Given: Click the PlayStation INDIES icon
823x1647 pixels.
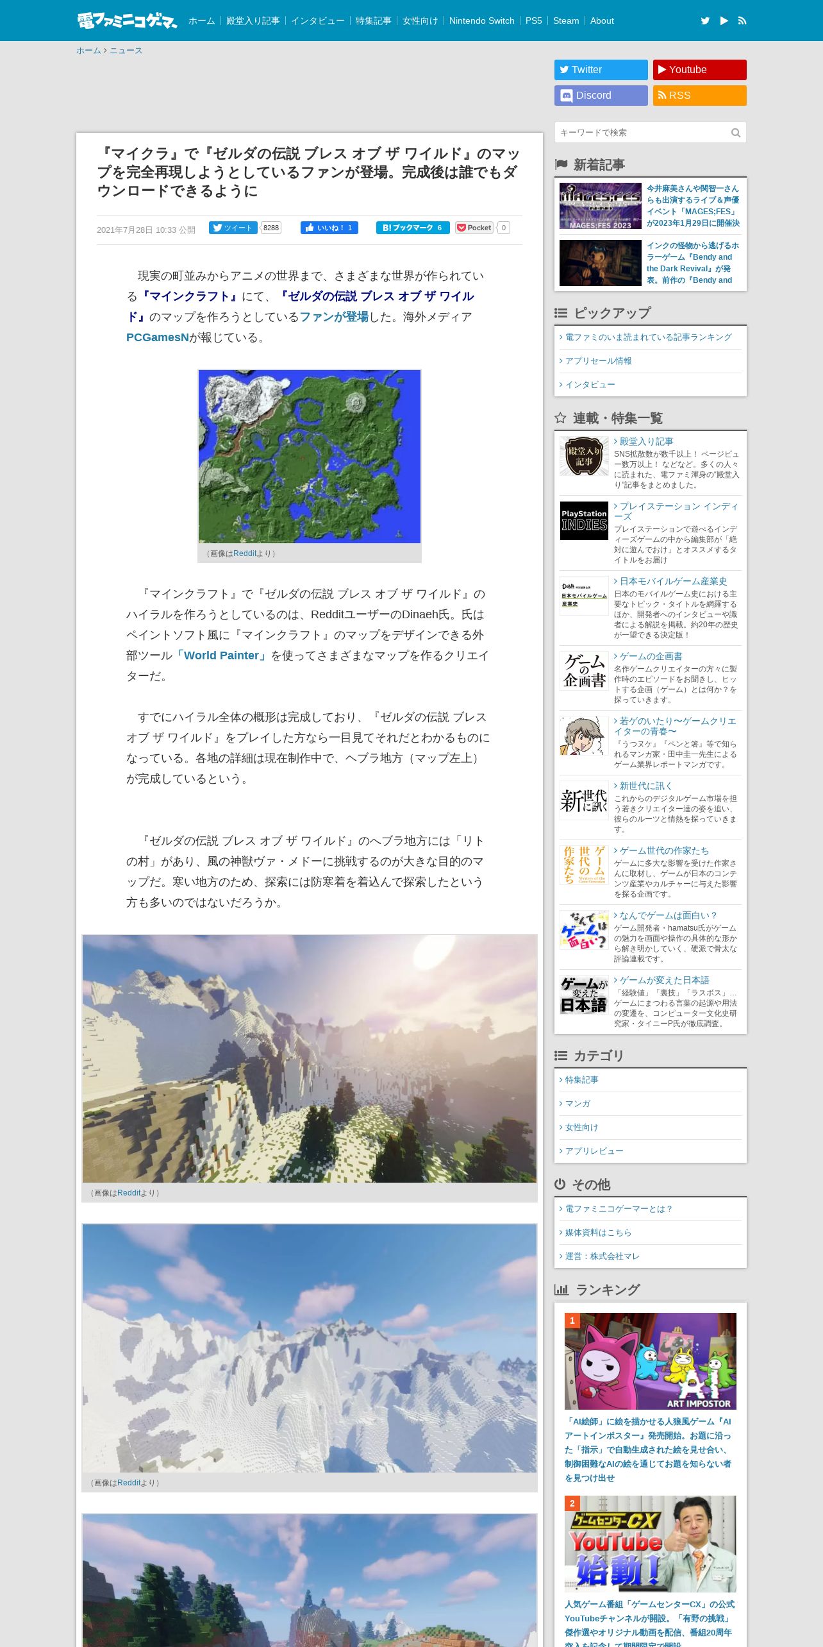Looking at the screenshot, I should 584,521.
